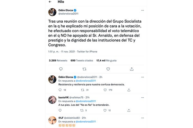Open Odón Elorza's avatar on main tweet
The width and height of the screenshot is (193, 128).
coord(52,12)
